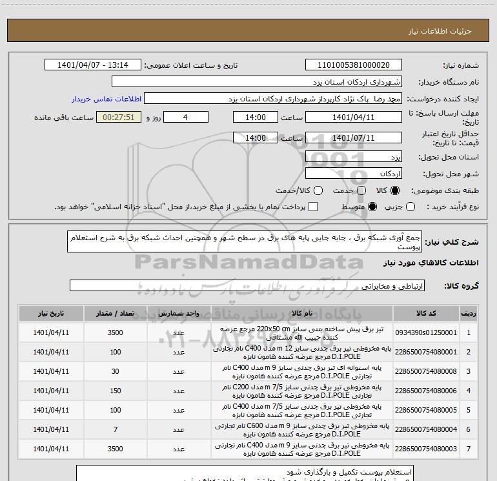The height and width of the screenshot is (481, 497).
Task: Click the واحد شمارش column header
Action: [179, 313]
